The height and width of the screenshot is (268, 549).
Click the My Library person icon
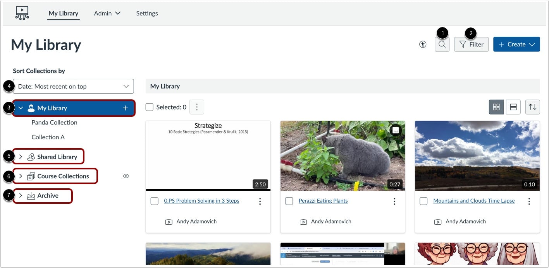31,108
